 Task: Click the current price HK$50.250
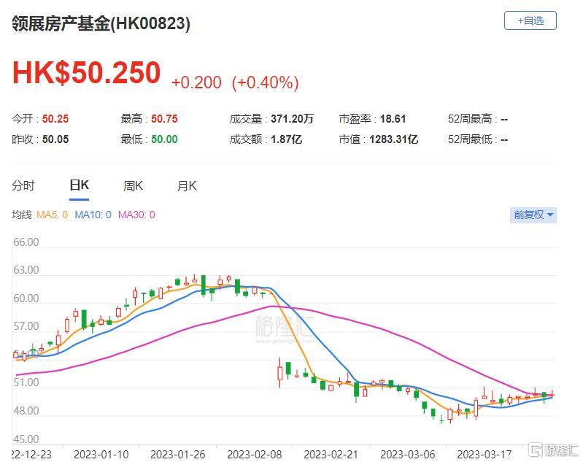point(86,72)
